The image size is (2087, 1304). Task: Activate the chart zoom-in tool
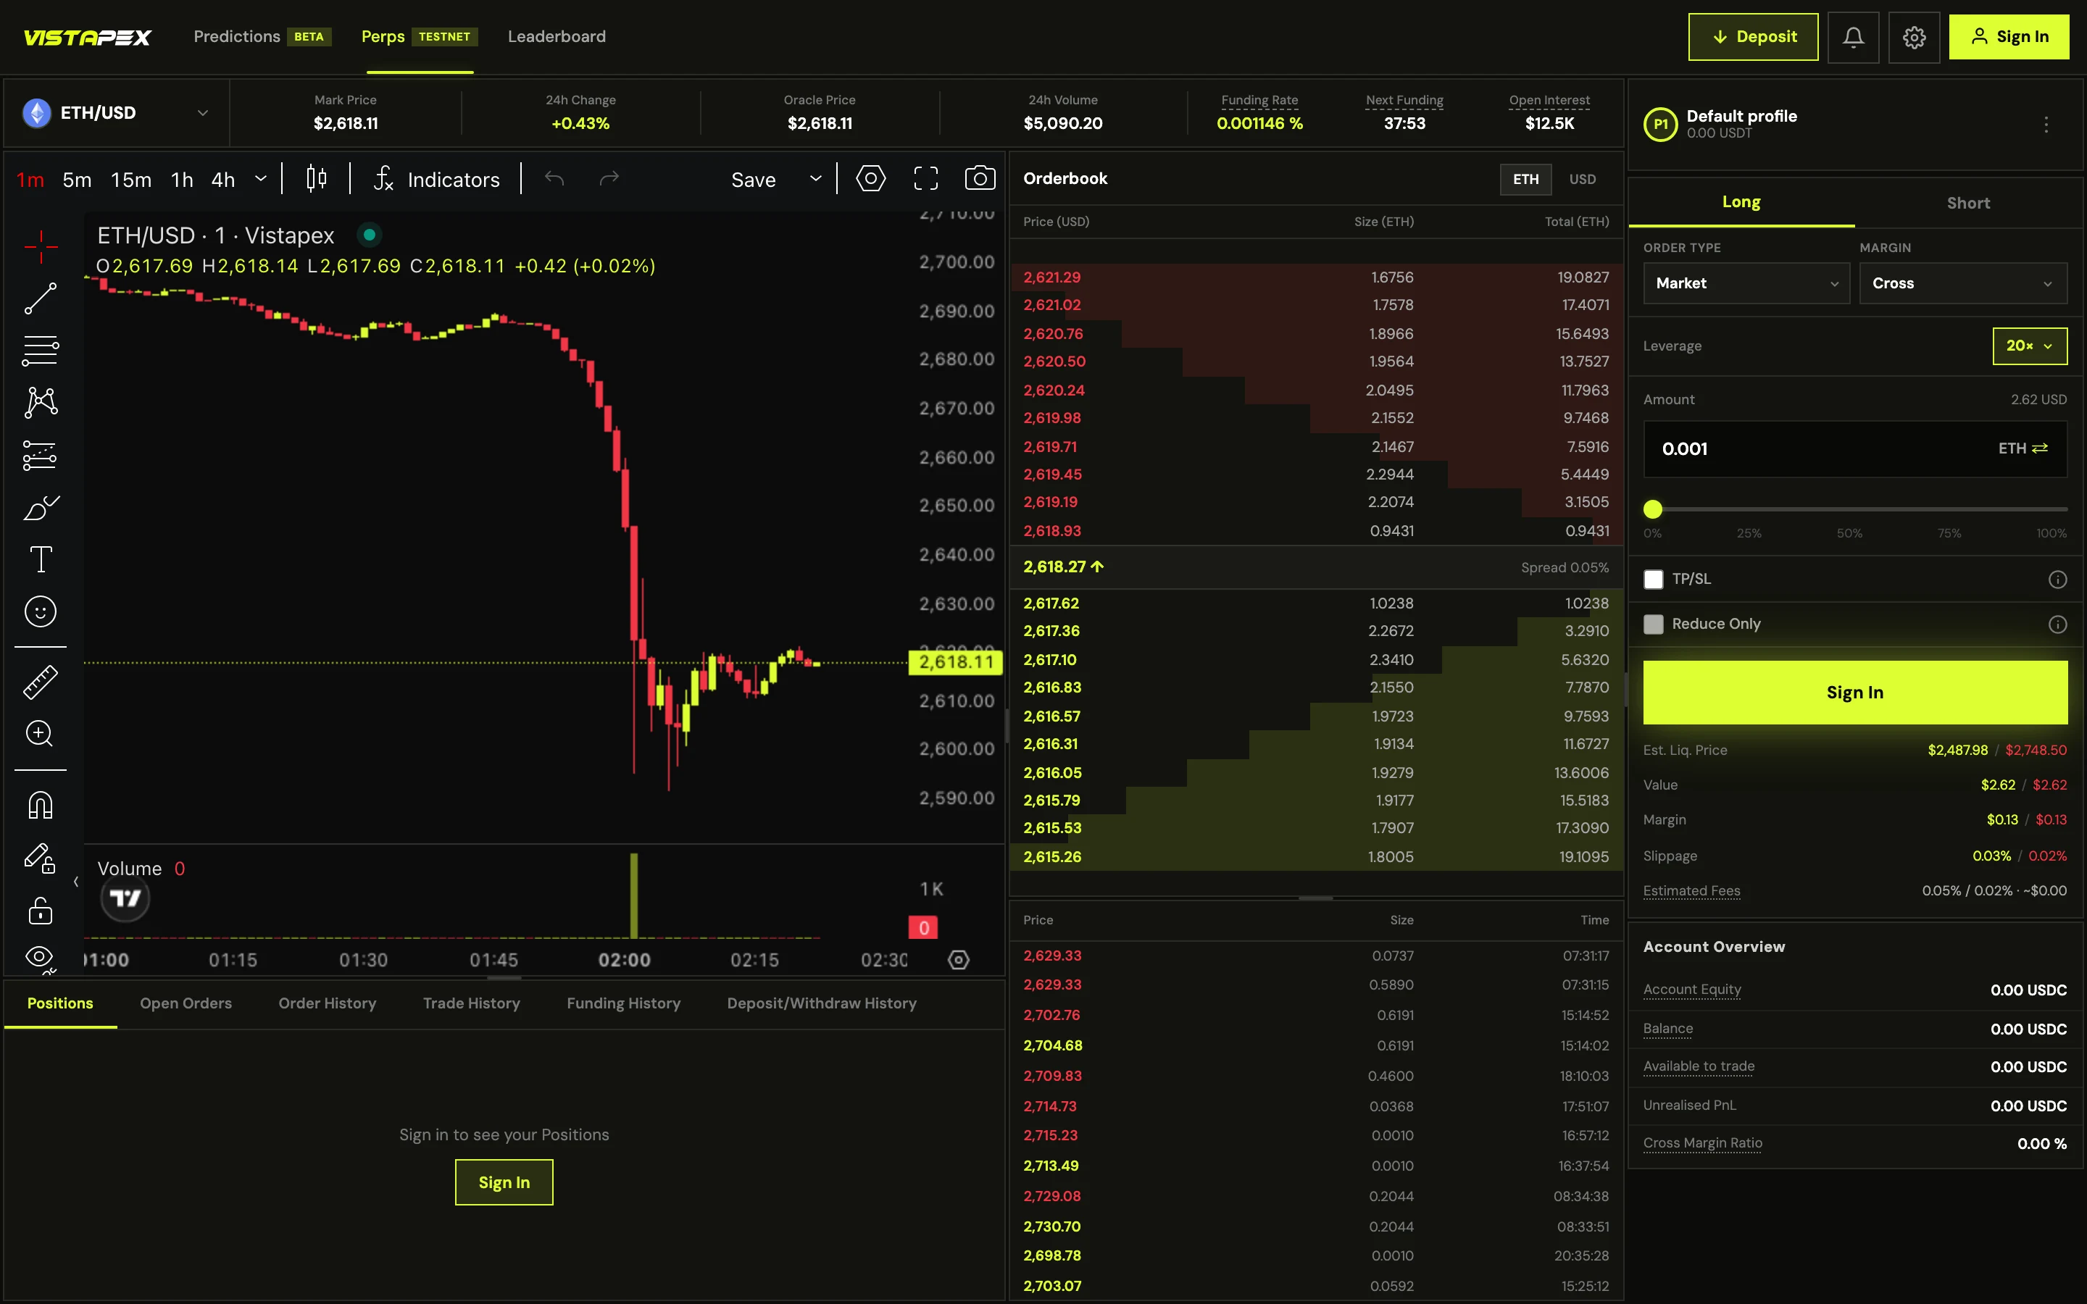(x=41, y=734)
